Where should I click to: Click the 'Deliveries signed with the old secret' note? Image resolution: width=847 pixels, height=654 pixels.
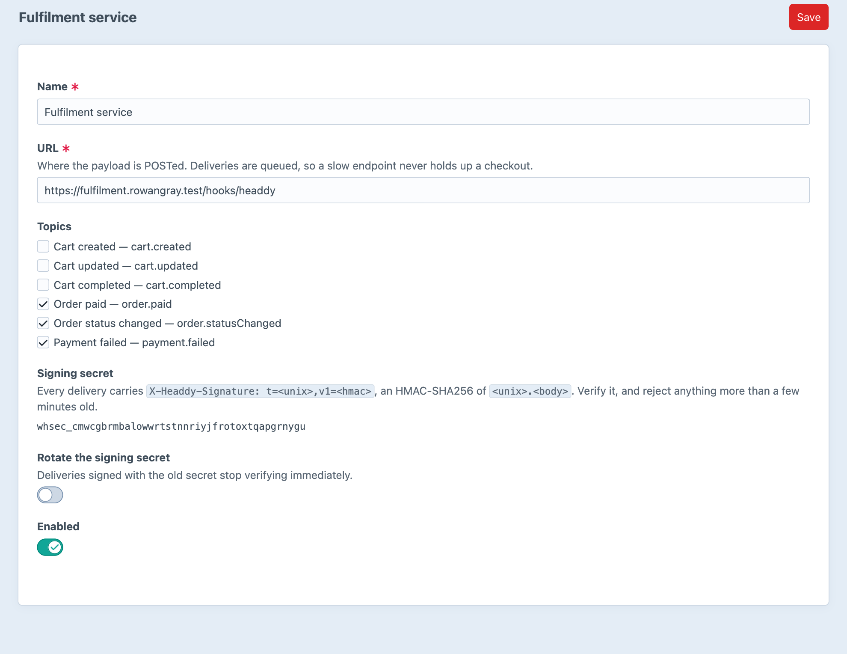195,475
